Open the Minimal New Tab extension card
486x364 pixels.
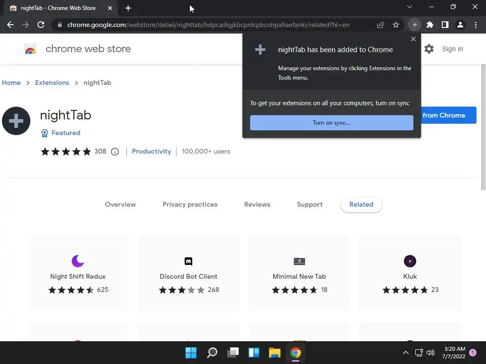[x=299, y=273]
